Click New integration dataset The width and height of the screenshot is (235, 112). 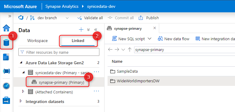[x=215, y=39]
